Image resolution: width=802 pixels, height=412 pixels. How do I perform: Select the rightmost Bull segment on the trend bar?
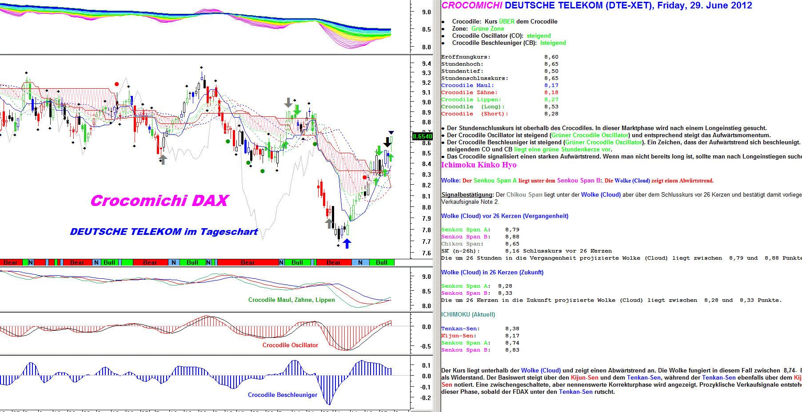pos(382,262)
